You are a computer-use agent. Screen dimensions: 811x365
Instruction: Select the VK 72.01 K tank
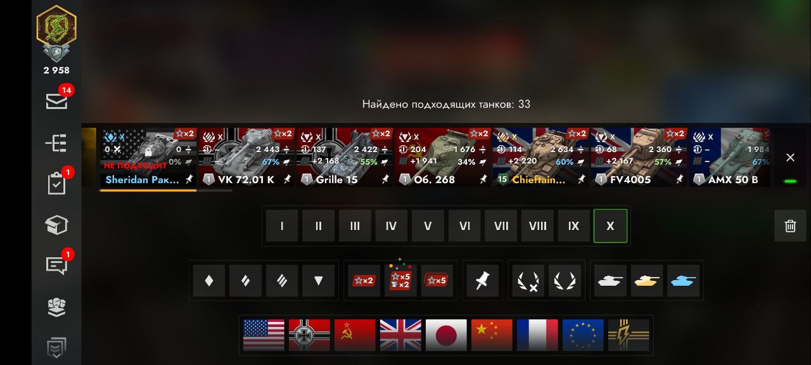pos(246,157)
